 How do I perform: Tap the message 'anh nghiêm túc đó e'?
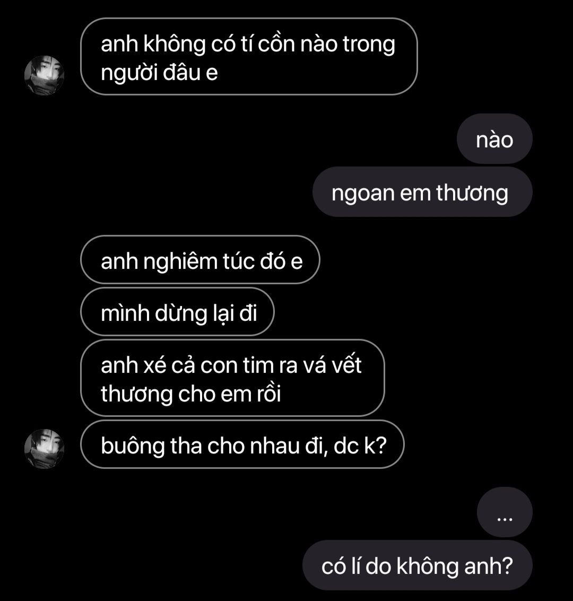pyautogui.click(x=200, y=260)
